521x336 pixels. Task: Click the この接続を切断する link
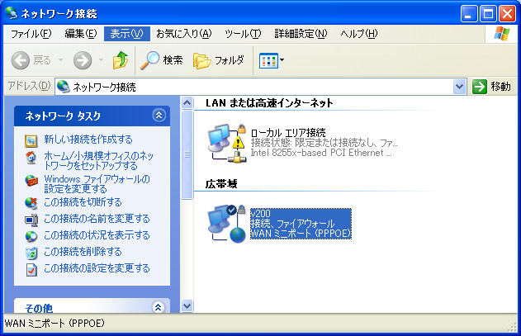[x=83, y=202]
